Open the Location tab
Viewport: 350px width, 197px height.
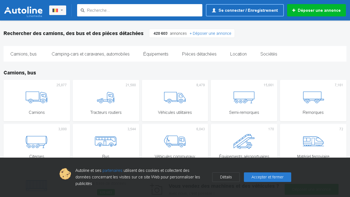(x=238, y=54)
